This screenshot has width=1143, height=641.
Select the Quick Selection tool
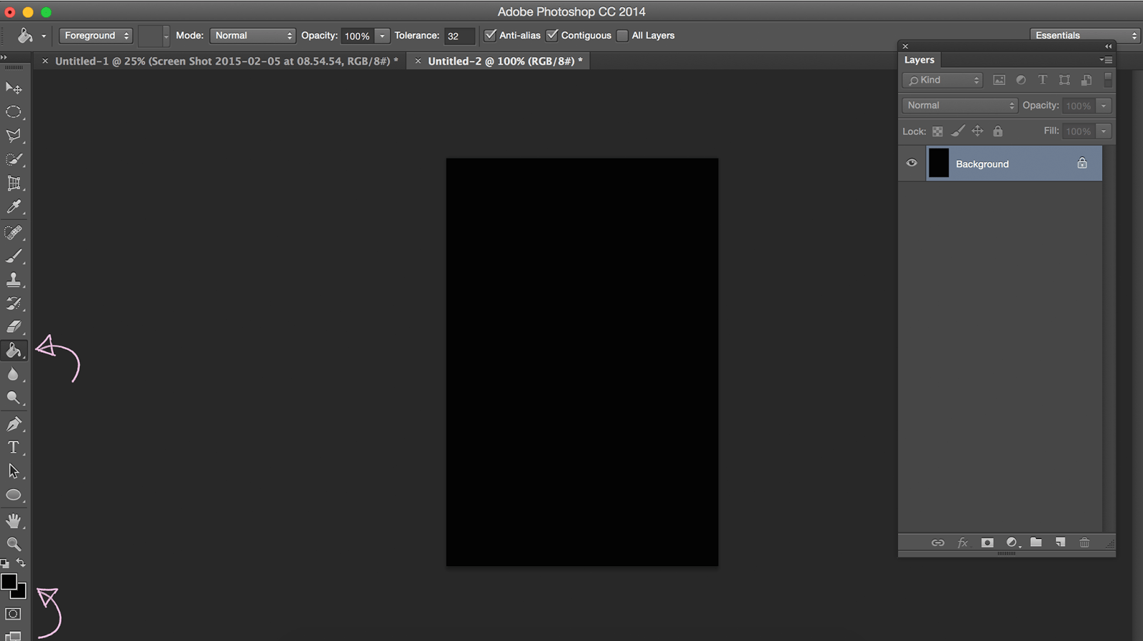[x=14, y=159]
